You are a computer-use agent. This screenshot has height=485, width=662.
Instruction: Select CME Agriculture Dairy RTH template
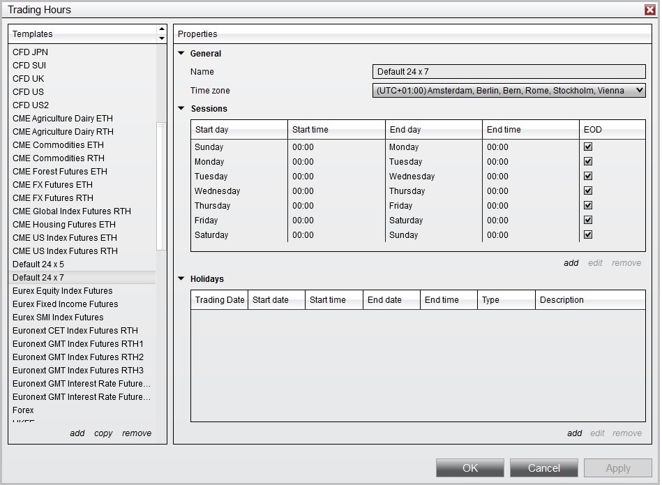pyautogui.click(x=82, y=131)
